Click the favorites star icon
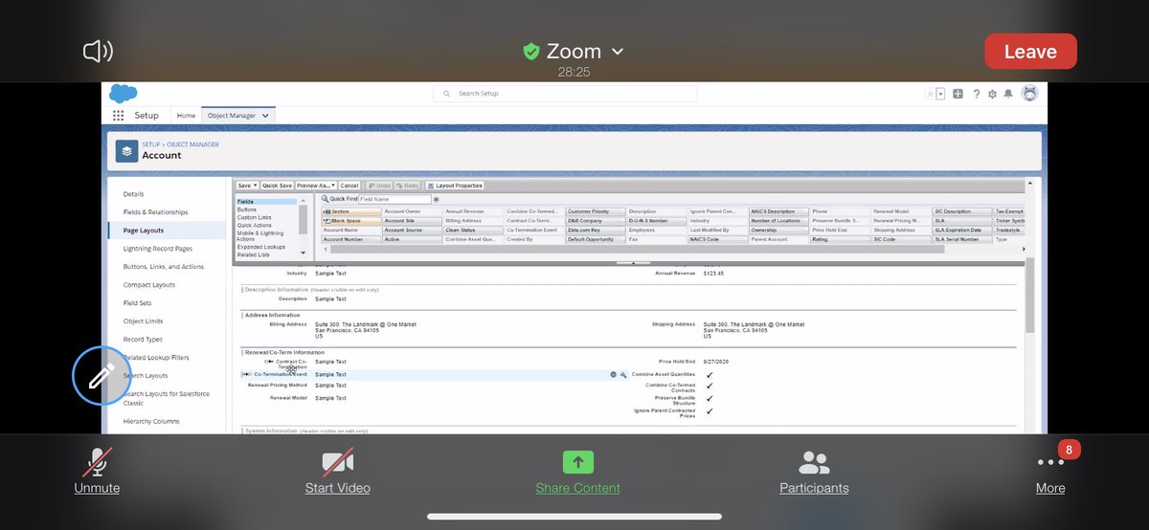The width and height of the screenshot is (1149, 530). point(930,94)
